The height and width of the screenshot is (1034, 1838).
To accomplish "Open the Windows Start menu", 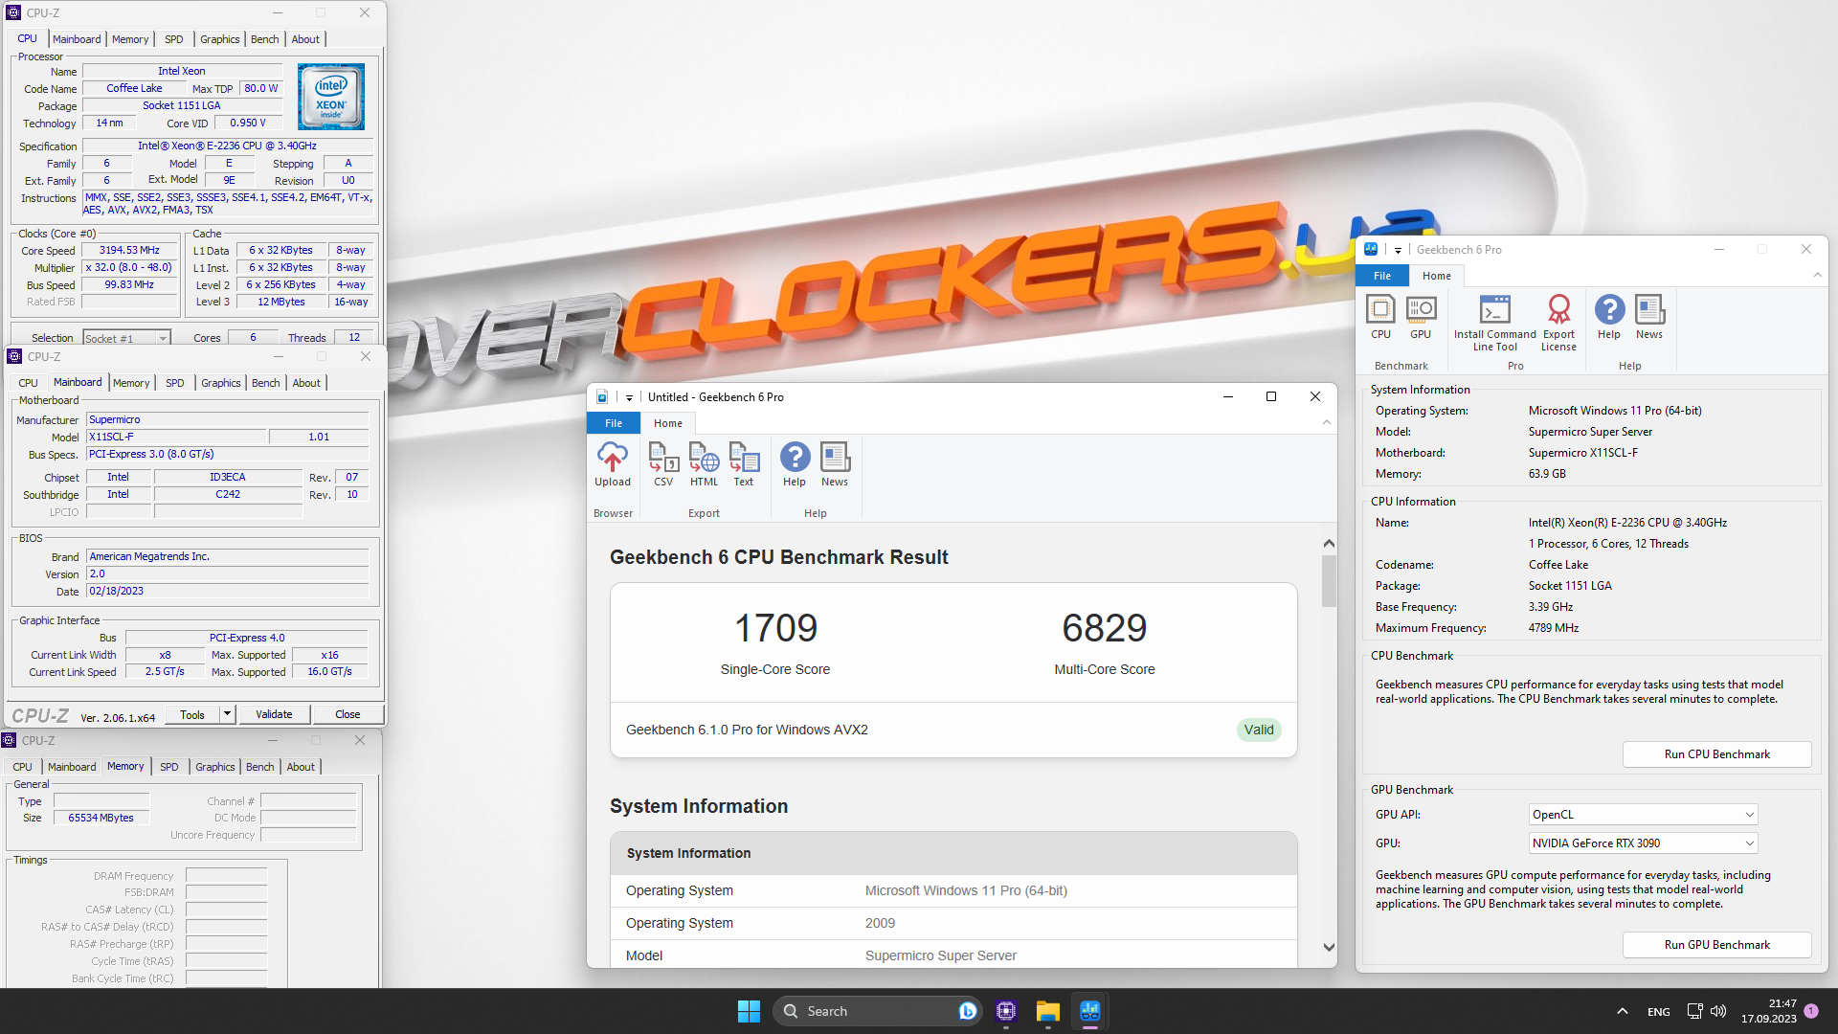I will (749, 1011).
